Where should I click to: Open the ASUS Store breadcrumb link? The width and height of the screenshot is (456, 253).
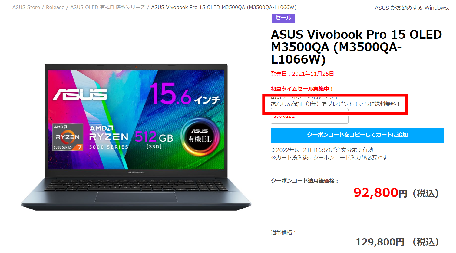[26, 7]
